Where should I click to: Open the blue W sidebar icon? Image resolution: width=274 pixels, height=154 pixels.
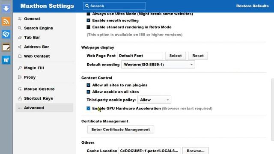(x=6, y=60)
